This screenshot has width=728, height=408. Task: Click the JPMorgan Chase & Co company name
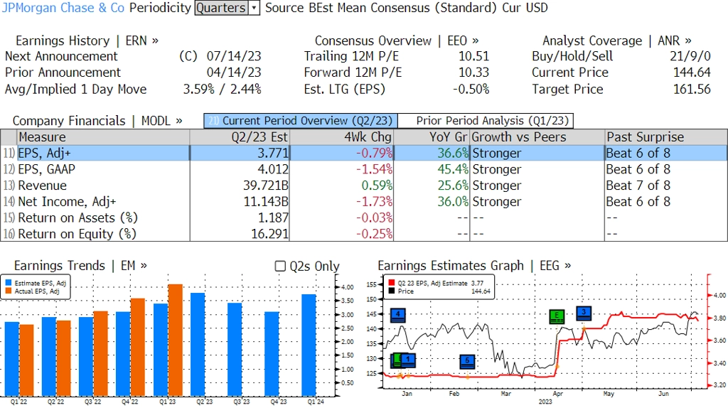63,8
